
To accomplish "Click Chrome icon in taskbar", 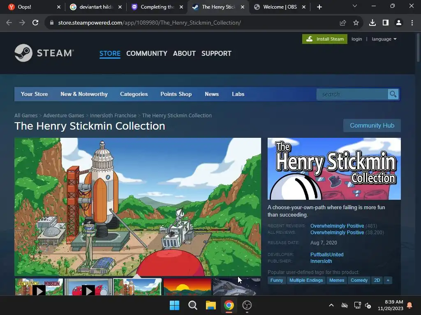I will tap(229, 305).
